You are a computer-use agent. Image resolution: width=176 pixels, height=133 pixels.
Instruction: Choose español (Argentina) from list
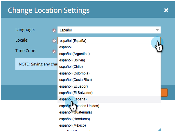109,54
